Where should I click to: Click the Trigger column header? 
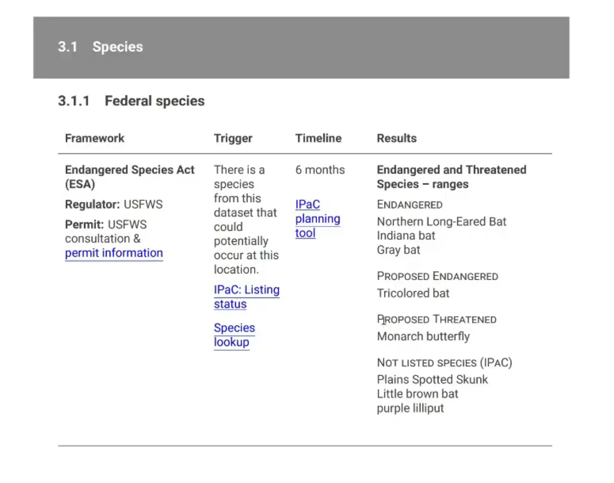(x=233, y=138)
